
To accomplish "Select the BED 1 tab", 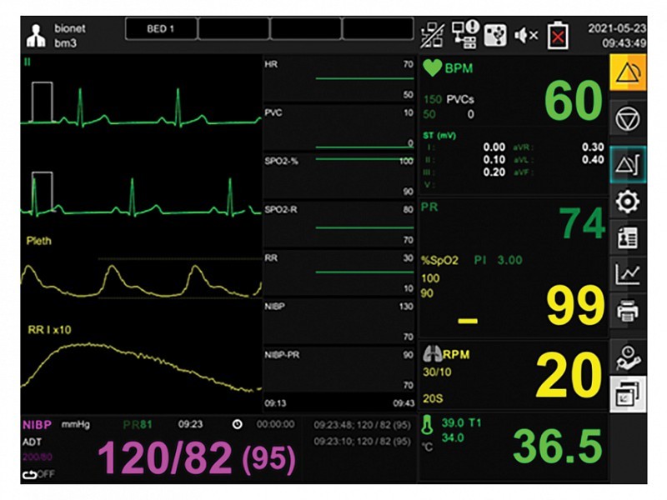I will 160,28.
